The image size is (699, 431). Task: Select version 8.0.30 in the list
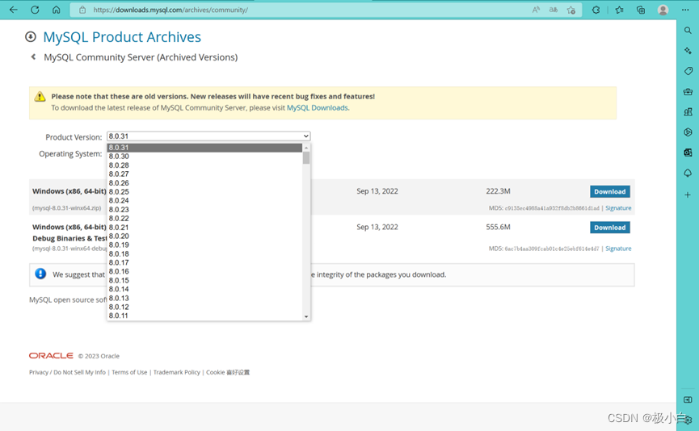(204, 157)
